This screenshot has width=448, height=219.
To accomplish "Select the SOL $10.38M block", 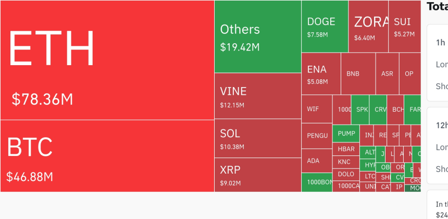I will point(257,138).
